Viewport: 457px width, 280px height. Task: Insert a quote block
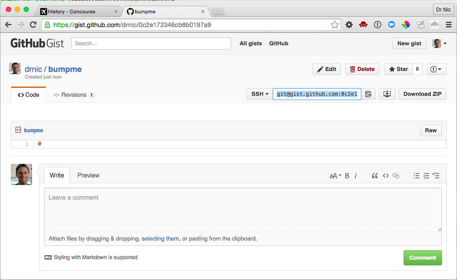(x=375, y=176)
